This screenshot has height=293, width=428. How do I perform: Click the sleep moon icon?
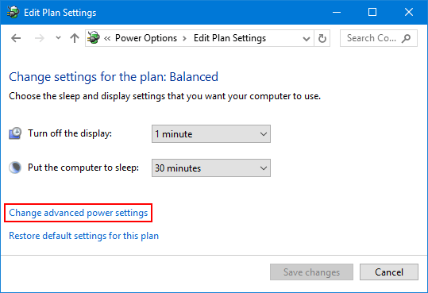(15, 168)
